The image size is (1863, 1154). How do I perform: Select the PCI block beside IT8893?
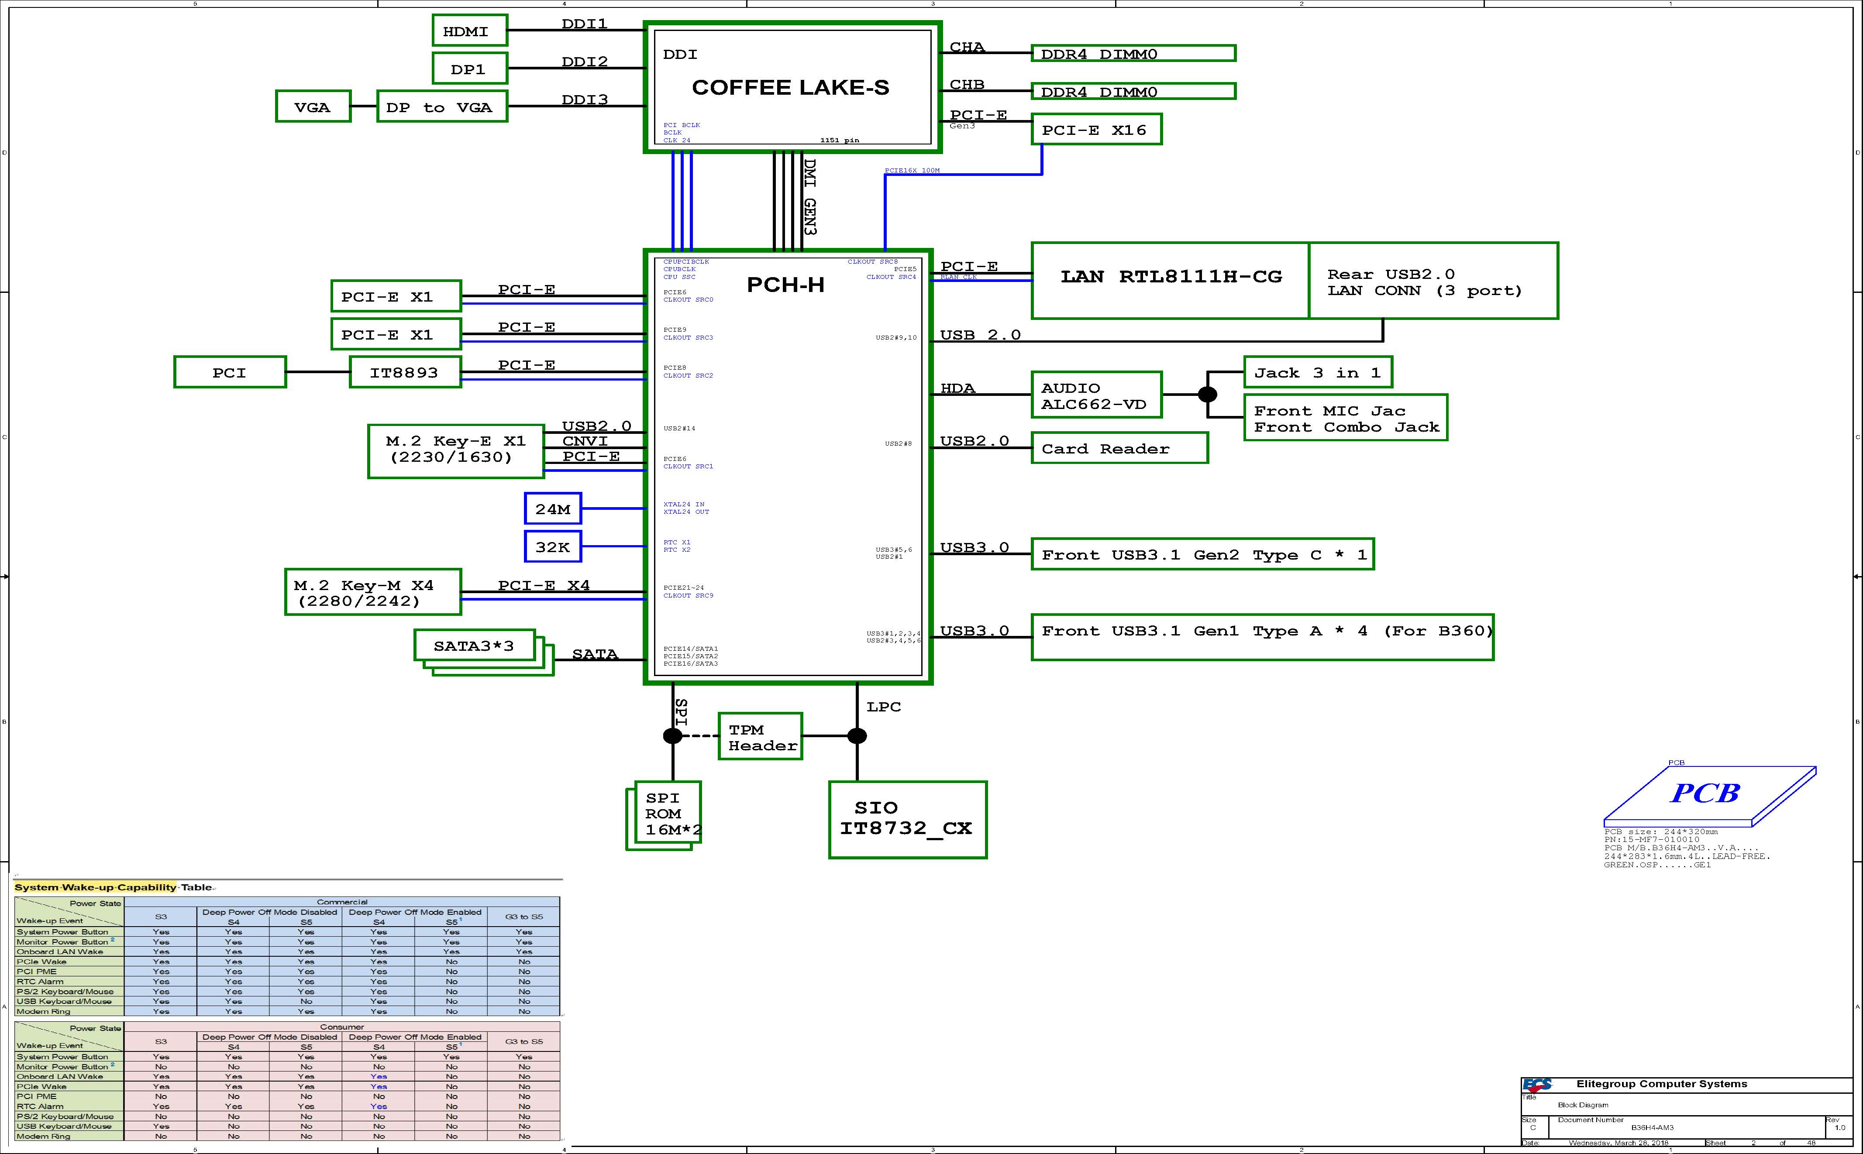point(230,372)
